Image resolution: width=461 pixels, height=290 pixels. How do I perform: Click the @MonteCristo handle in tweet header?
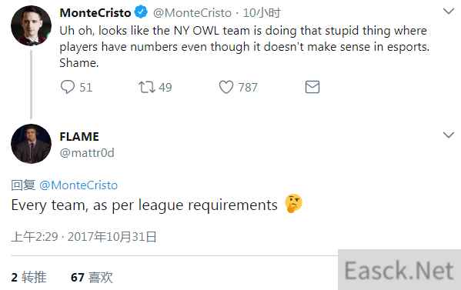pyautogui.click(x=192, y=13)
